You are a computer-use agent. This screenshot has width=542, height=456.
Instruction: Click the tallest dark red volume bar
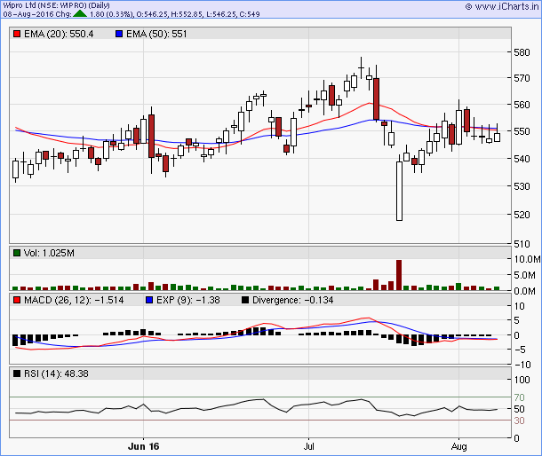coord(399,275)
